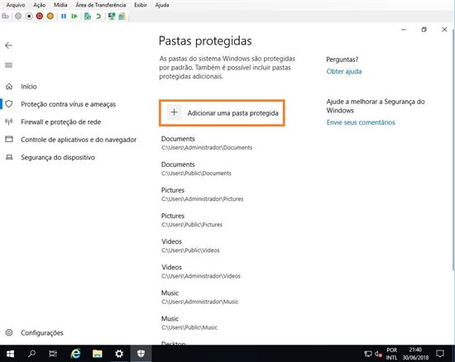This screenshot has height=362, width=455.
Task: Reset the VM with the green play icon
Action: tap(74, 17)
